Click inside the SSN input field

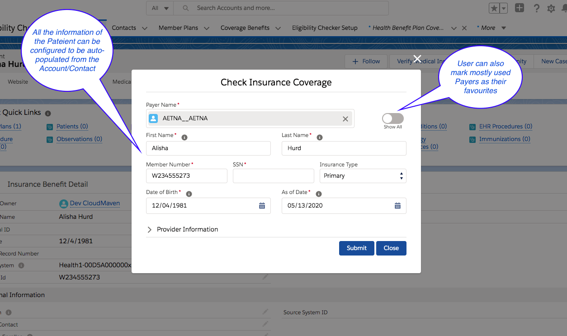[x=273, y=175]
